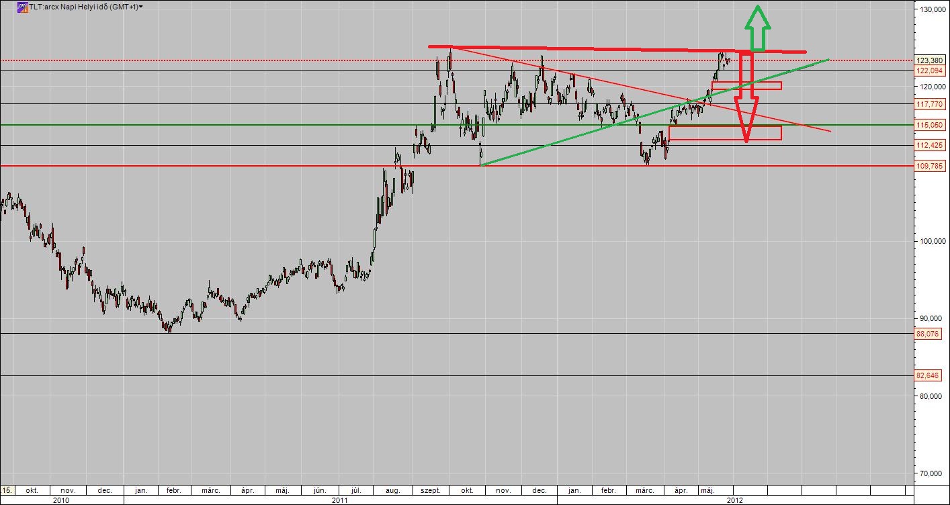
Task: Click the 2010 year label on time axis
Action: (x=61, y=500)
